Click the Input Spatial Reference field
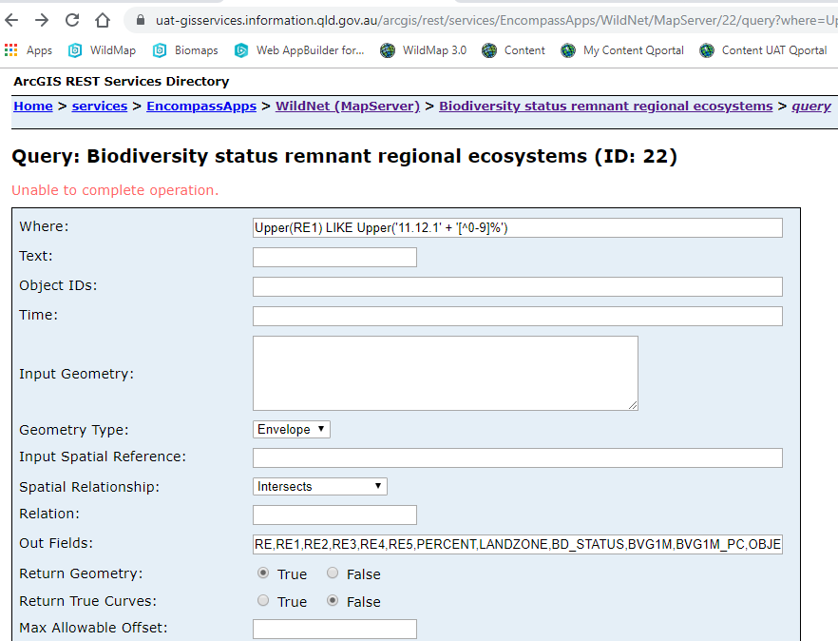The width and height of the screenshot is (838, 641). (517, 458)
